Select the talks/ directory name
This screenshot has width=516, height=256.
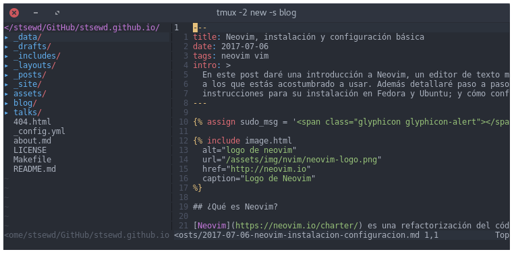tap(27, 113)
